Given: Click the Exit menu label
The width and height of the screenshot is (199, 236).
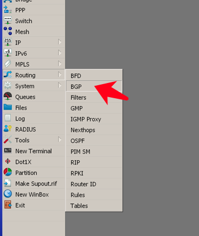Looking at the screenshot, I should pos(20,206).
